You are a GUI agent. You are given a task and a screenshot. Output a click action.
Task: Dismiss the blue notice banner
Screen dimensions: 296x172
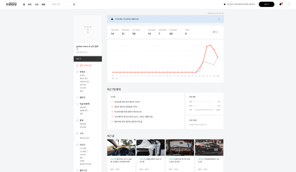click(x=219, y=19)
